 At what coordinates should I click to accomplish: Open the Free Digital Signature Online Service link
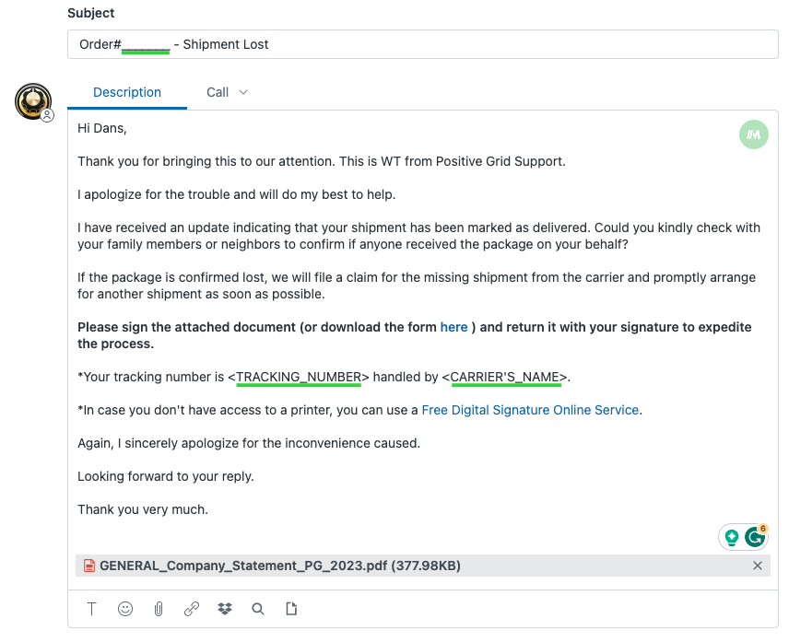point(530,410)
